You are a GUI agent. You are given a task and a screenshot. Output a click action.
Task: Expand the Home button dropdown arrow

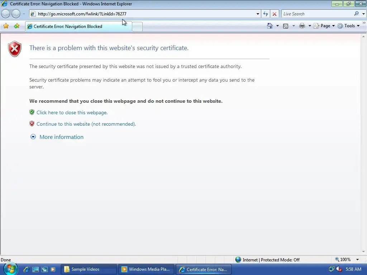pyautogui.click(x=277, y=26)
